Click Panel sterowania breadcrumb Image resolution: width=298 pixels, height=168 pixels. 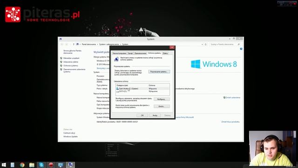[89, 44]
